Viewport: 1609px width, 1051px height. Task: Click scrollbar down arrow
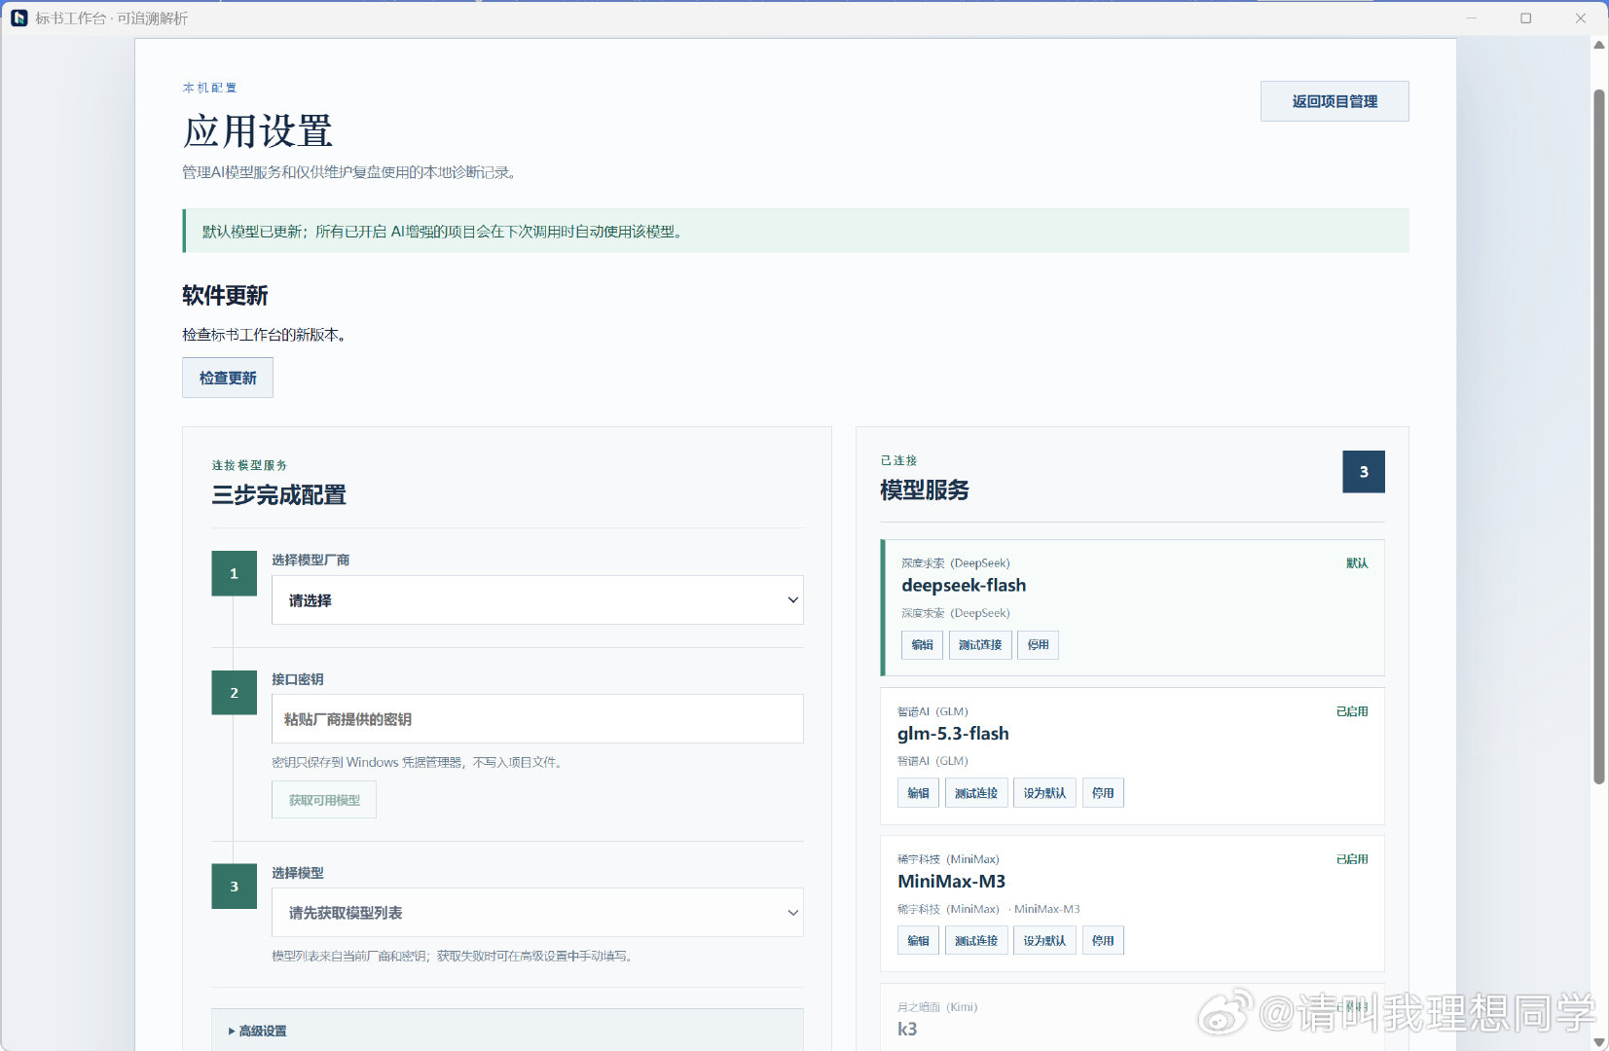coord(1598,1042)
